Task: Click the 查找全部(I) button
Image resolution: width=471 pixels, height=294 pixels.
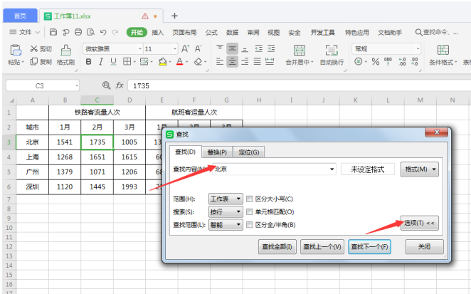Action: (277, 247)
